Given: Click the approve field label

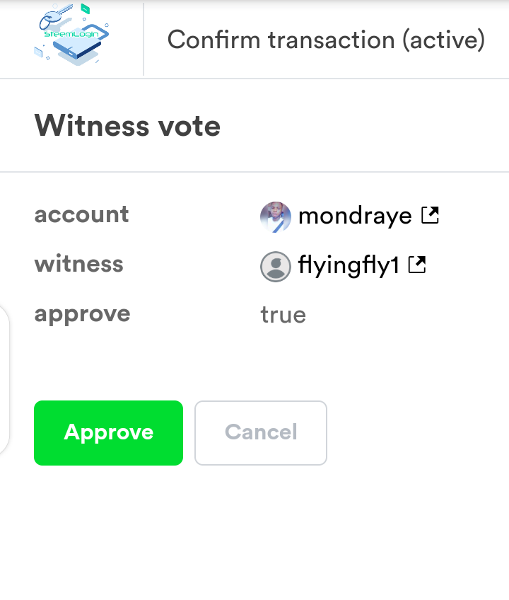Looking at the screenshot, I should (82, 313).
